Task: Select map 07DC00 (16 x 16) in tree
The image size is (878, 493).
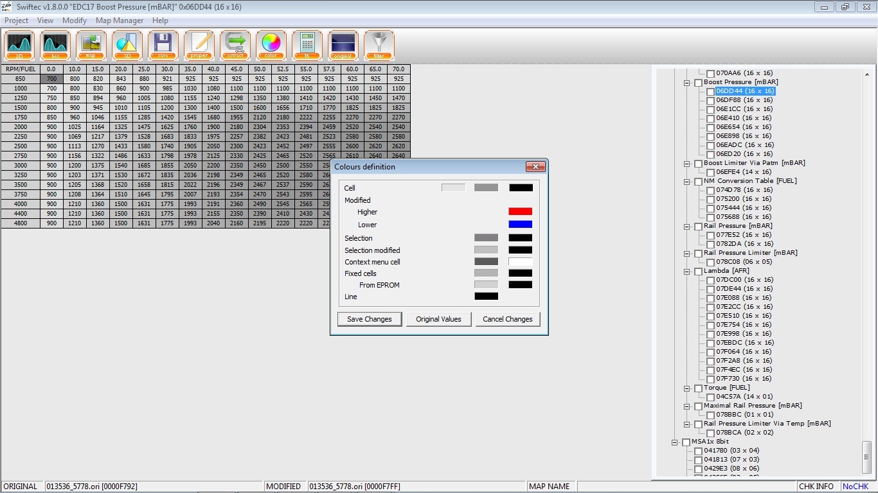Action: click(x=744, y=280)
